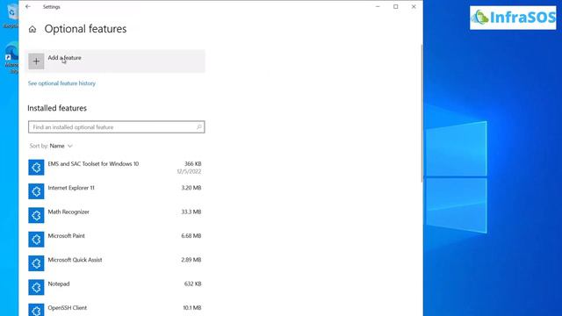Open the Sort by Name dropdown
This screenshot has width=562, height=316.
51,146
